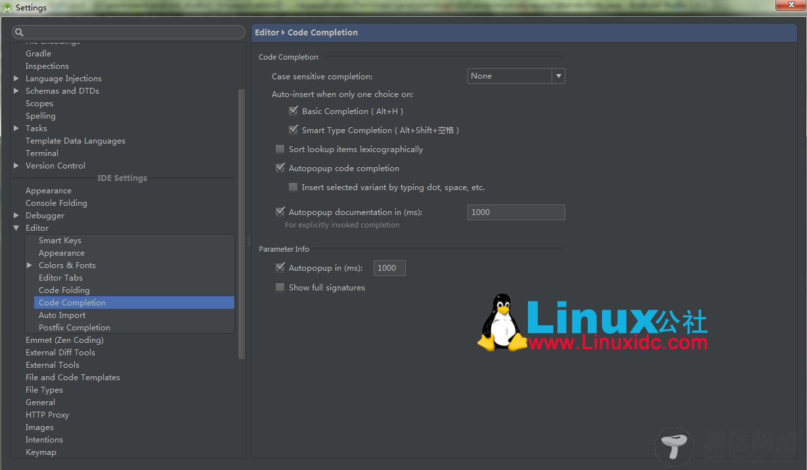807x470 pixels.
Task: Toggle Autopopup documentation in (ms) checkbox
Action: (280, 212)
